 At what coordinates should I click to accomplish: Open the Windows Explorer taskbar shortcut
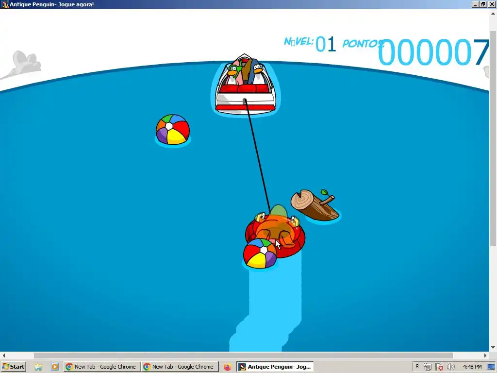point(38,367)
